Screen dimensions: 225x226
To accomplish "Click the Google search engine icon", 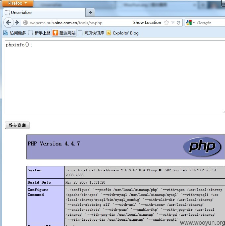I will (x=189, y=23).
